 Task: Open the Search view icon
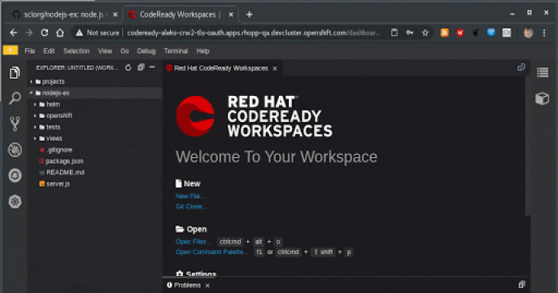(15, 98)
